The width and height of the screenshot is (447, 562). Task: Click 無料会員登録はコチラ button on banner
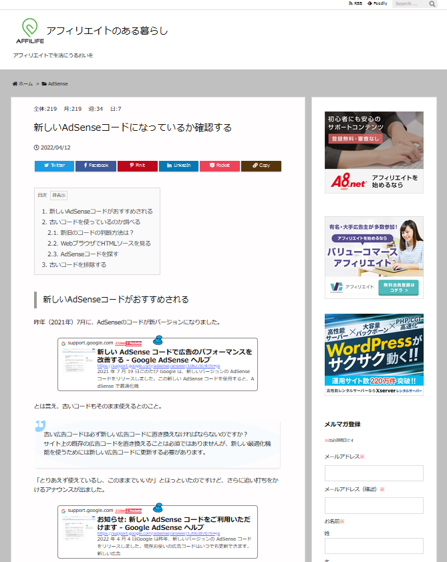(x=399, y=288)
